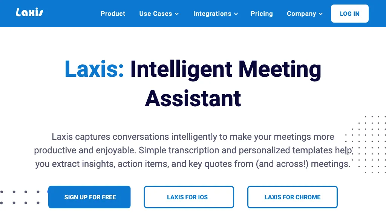The image size is (386, 217).
Task: Click the Company navigation label
Action: pos(301,14)
